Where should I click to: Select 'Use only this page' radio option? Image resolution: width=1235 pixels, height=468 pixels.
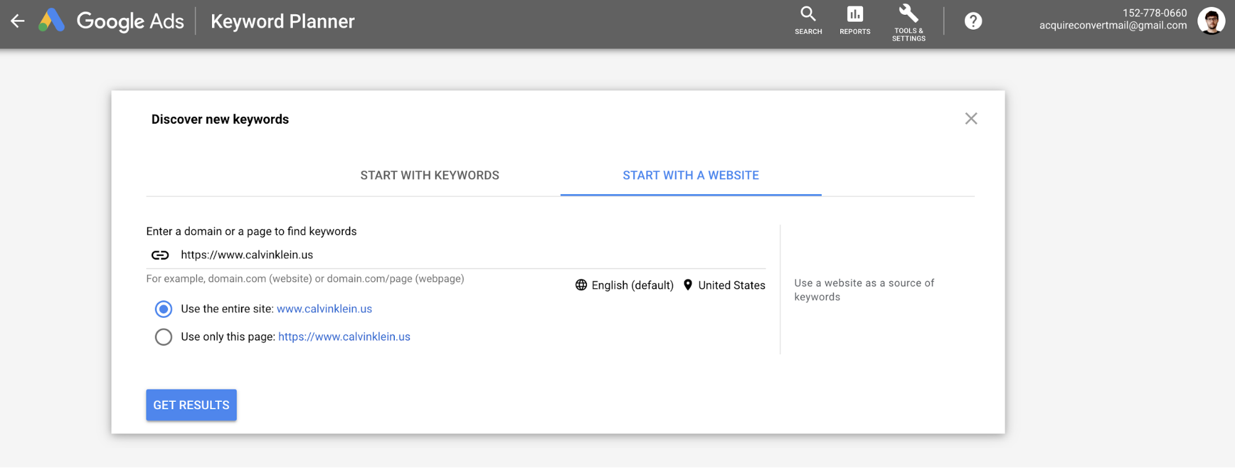(x=164, y=337)
